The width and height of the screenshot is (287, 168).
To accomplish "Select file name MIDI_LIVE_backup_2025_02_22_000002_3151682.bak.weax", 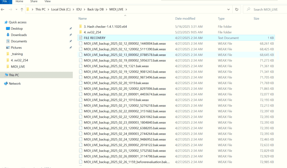I will (125, 111).
